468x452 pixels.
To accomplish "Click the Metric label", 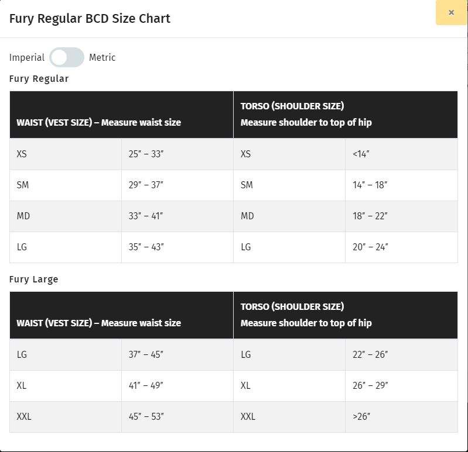I will tap(103, 57).
